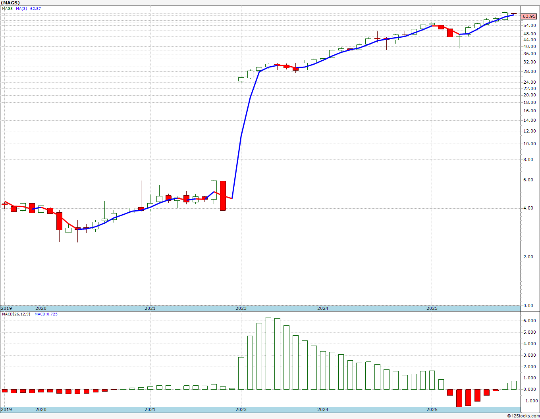Select the 1.000 MACD axis label

530,378
